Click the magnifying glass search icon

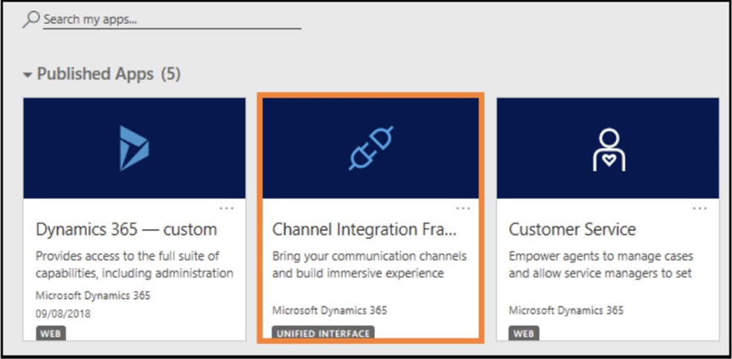(30, 19)
